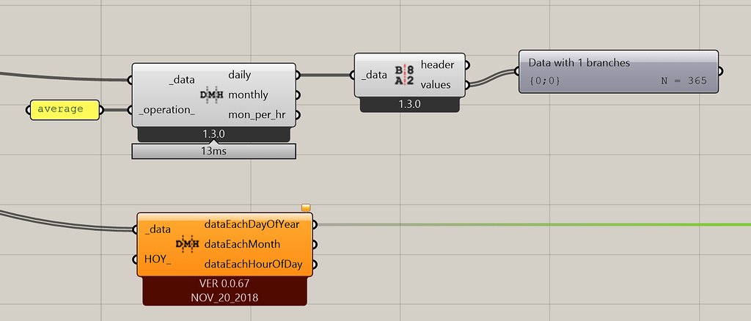Click the 1.3.0 version label under the DMH component

point(213,135)
